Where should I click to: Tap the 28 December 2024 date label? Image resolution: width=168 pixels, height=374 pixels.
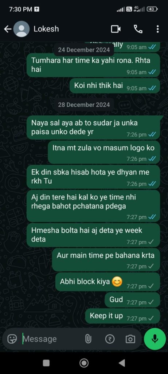84,105
